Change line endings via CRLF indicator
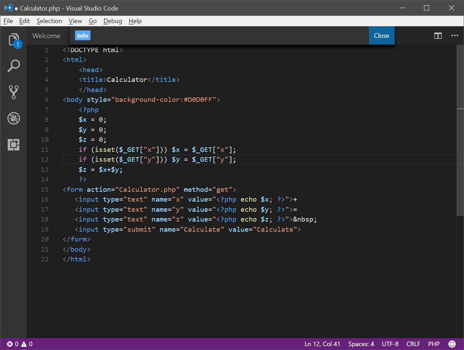 [x=413, y=344]
